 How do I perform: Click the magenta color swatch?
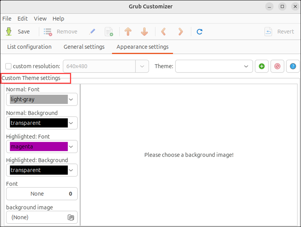click(39, 147)
